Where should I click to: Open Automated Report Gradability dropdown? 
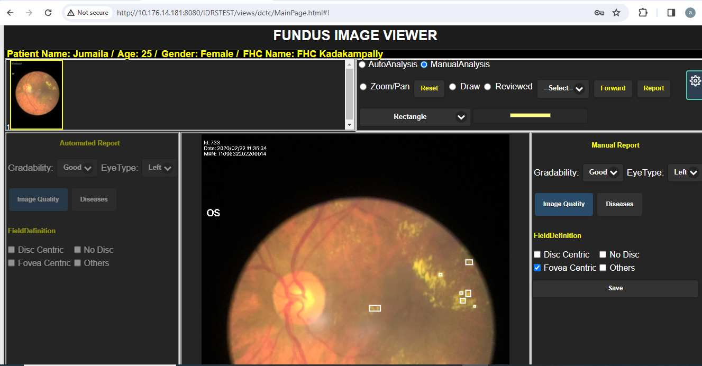77,168
